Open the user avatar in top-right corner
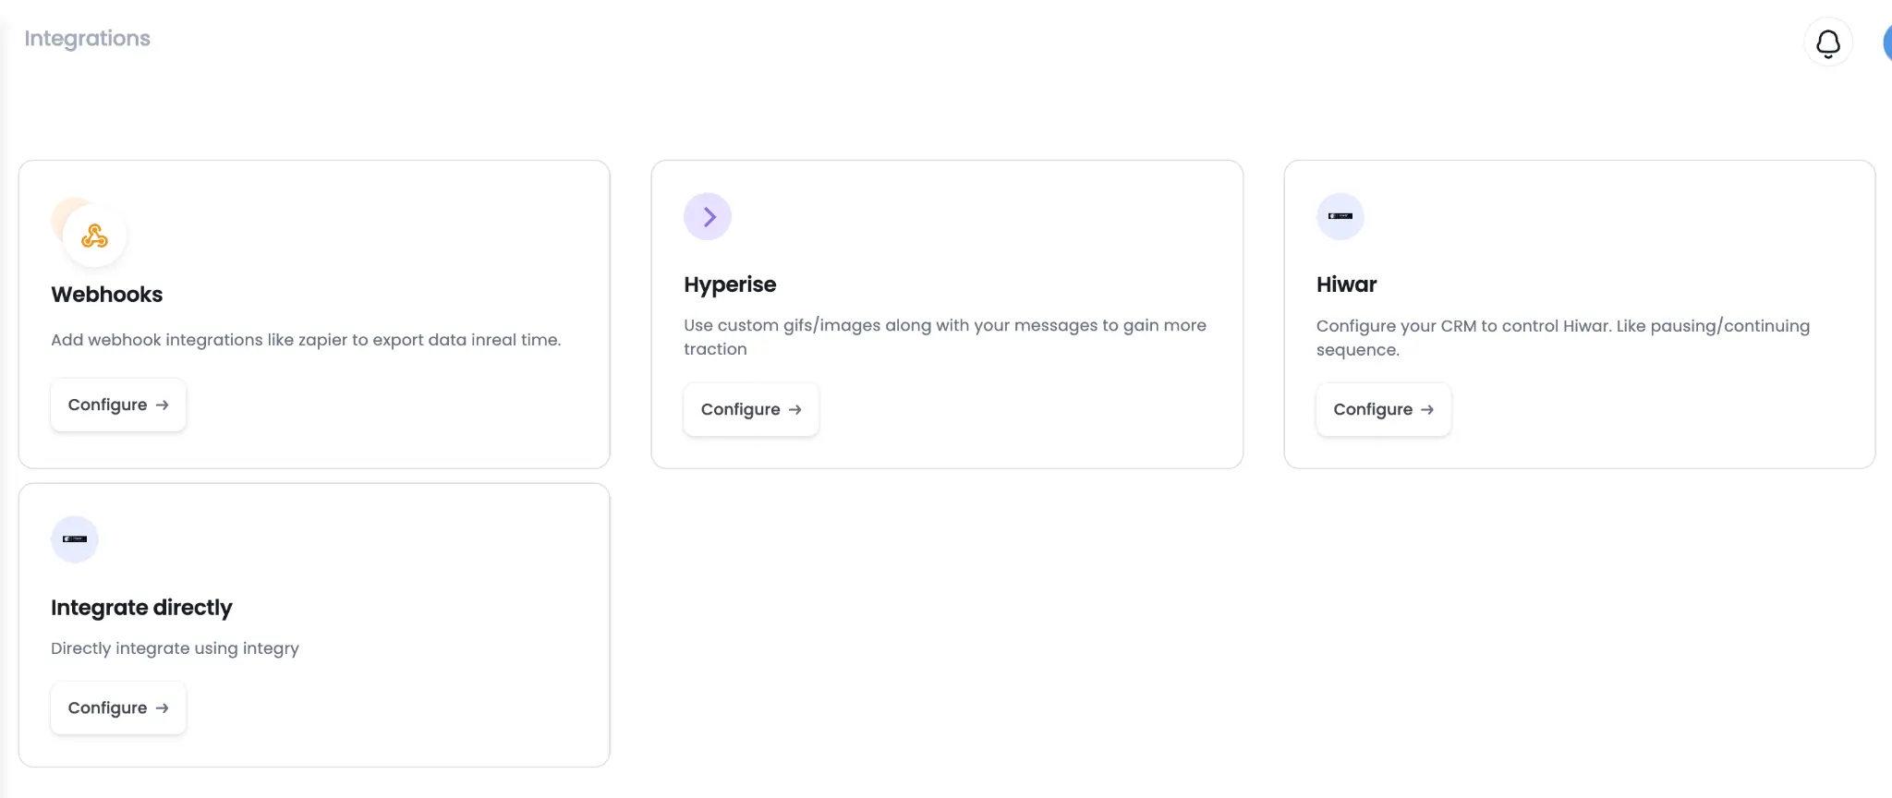The width and height of the screenshot is (1892, 798). [x=1888, y=42]
